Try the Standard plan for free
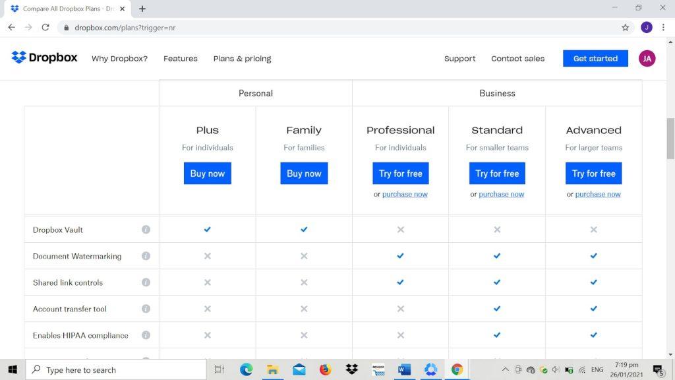This screenshot has width=675, height=380. point(497,174)
